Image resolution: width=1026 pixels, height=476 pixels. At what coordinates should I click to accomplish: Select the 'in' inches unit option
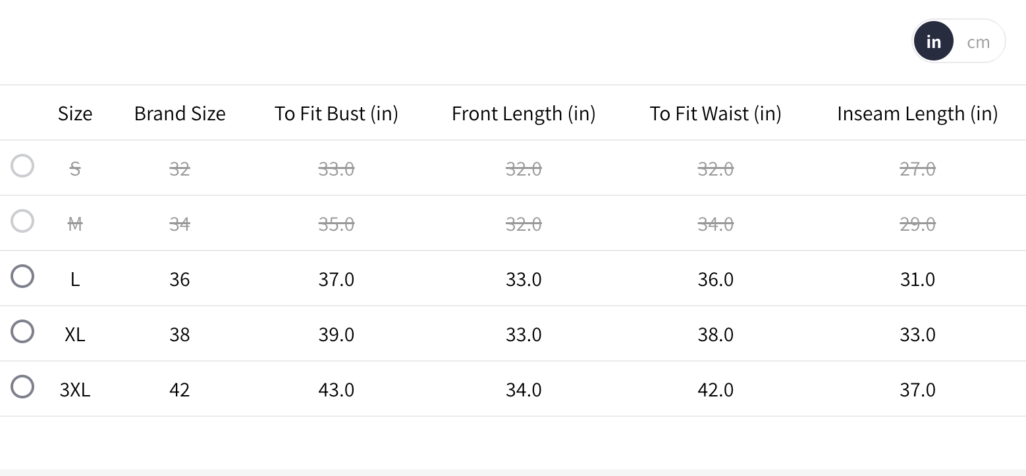click(x=933, y=41)
